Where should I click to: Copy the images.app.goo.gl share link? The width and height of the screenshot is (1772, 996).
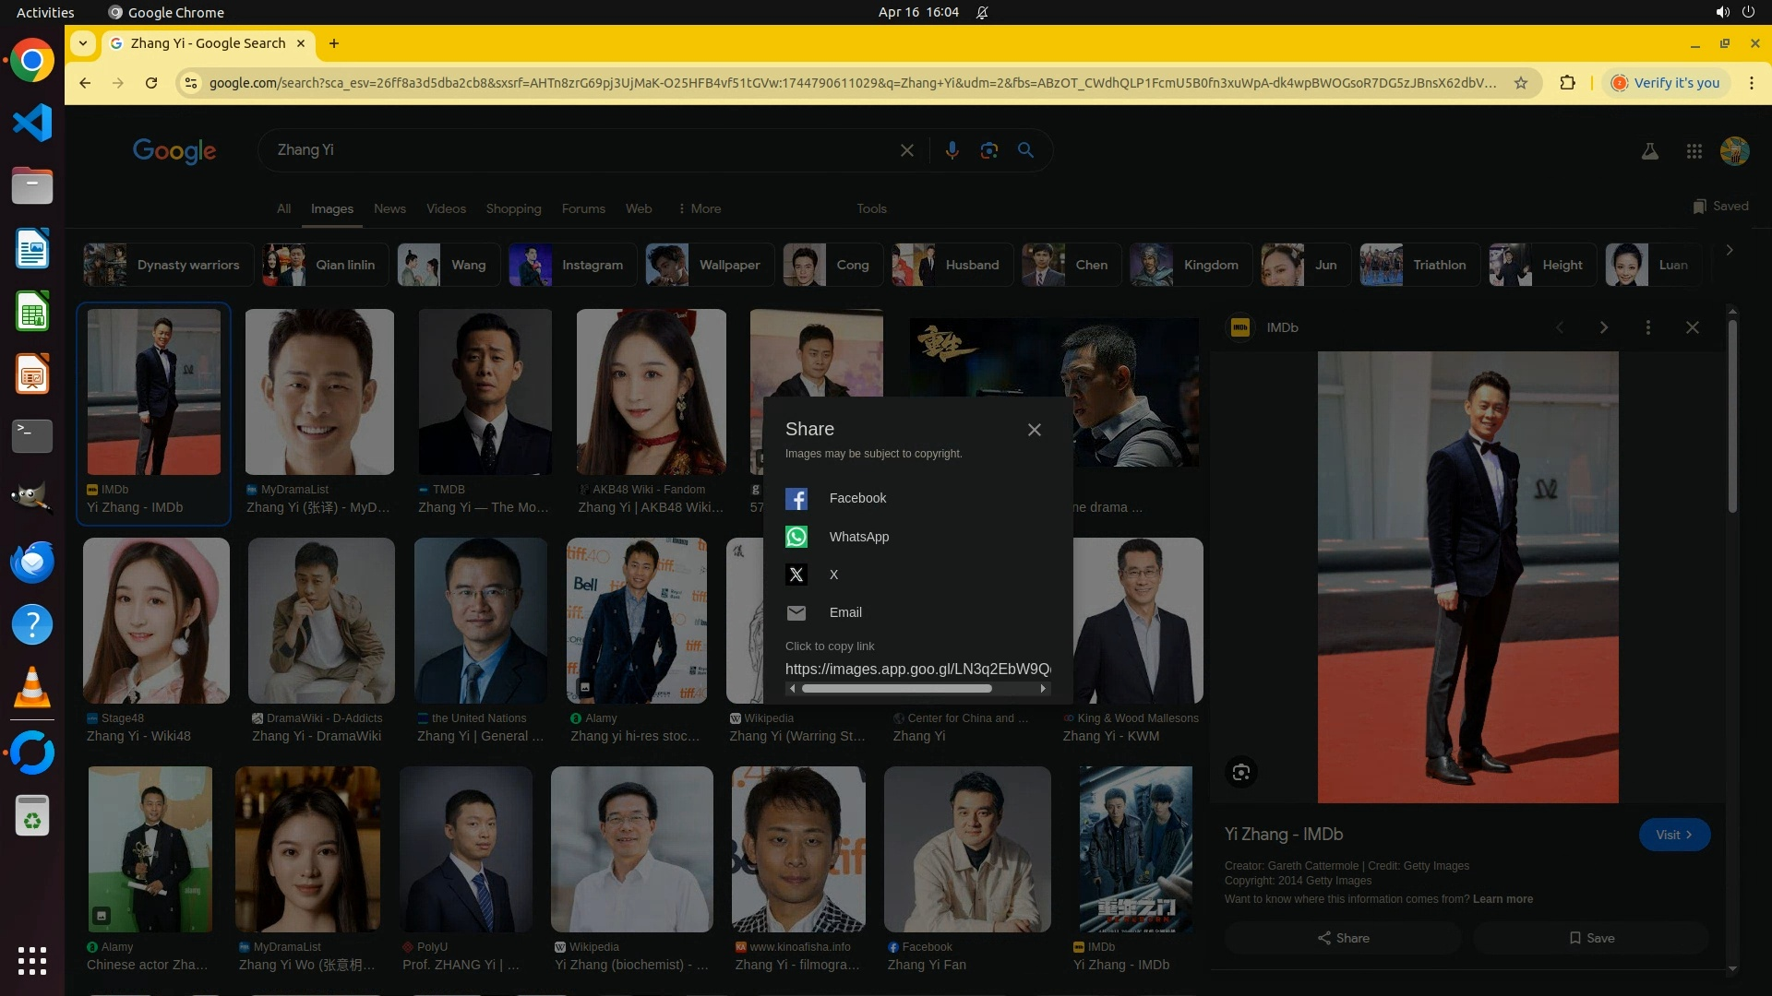[x=916, y=669]
